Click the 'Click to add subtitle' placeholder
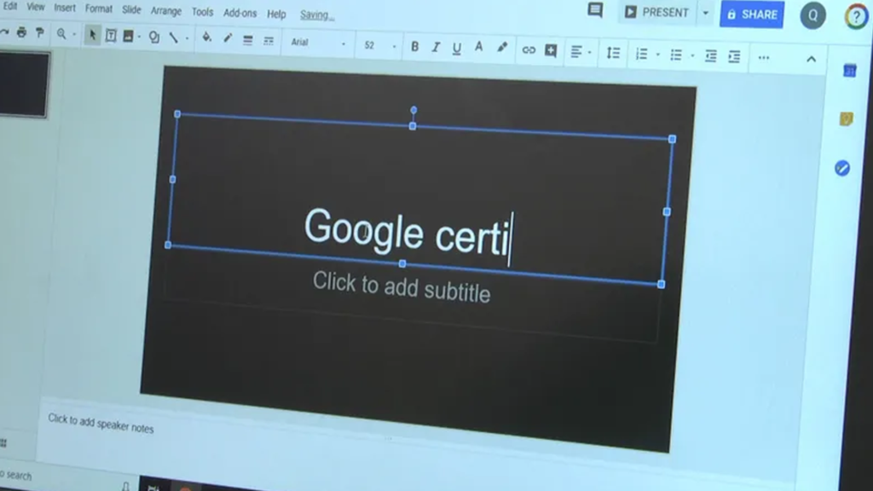The height and width of the screenshot is (491, 873). (401, 286)
